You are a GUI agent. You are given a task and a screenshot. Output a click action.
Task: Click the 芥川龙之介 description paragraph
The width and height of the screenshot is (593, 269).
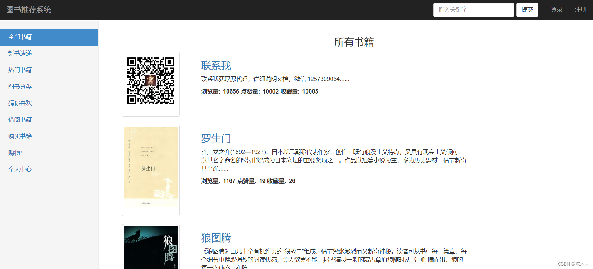(x=334, y=160)
